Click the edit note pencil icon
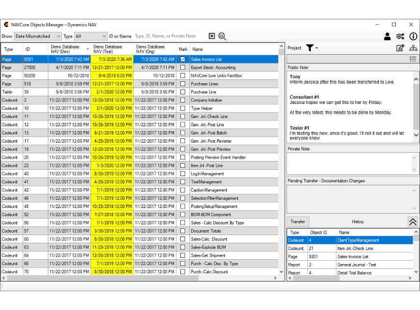Viewport: 420px width, 310px height. tap(400, 48)
